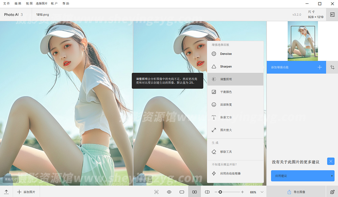This screenshot has height=197, width=338.
Task: Select the 移除工具 (Remove Tool) eraser icon
Action: point(214,152)
